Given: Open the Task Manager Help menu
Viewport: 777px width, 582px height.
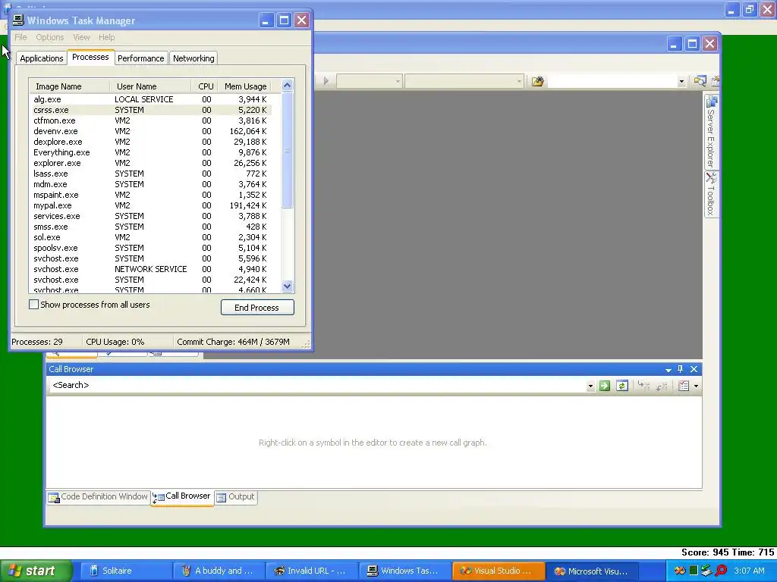Looking at the screenshot, I should [106, 37].
